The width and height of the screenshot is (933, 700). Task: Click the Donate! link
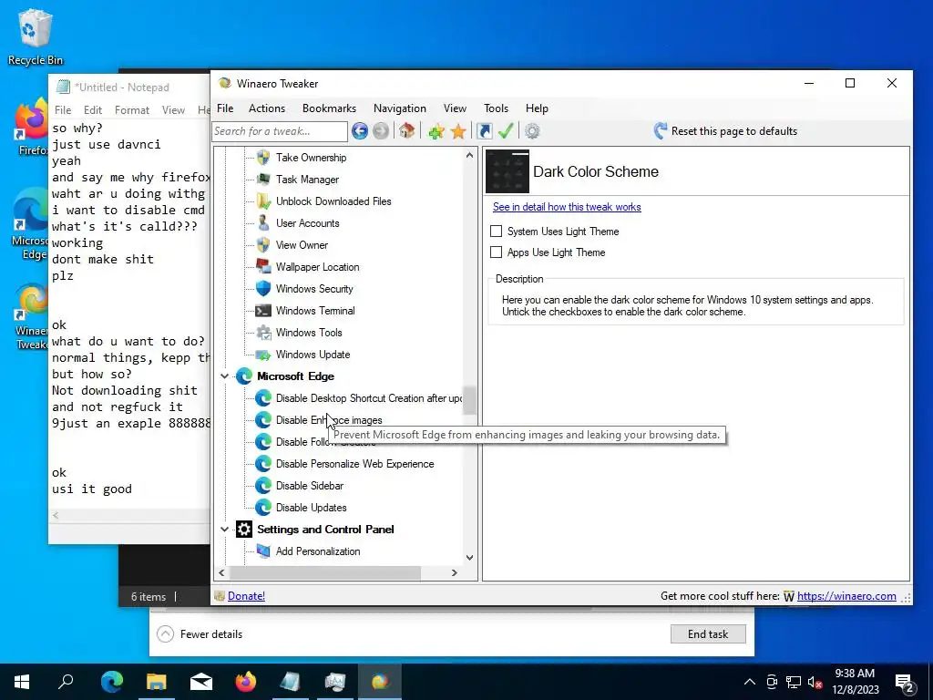[x=246, y=596]
